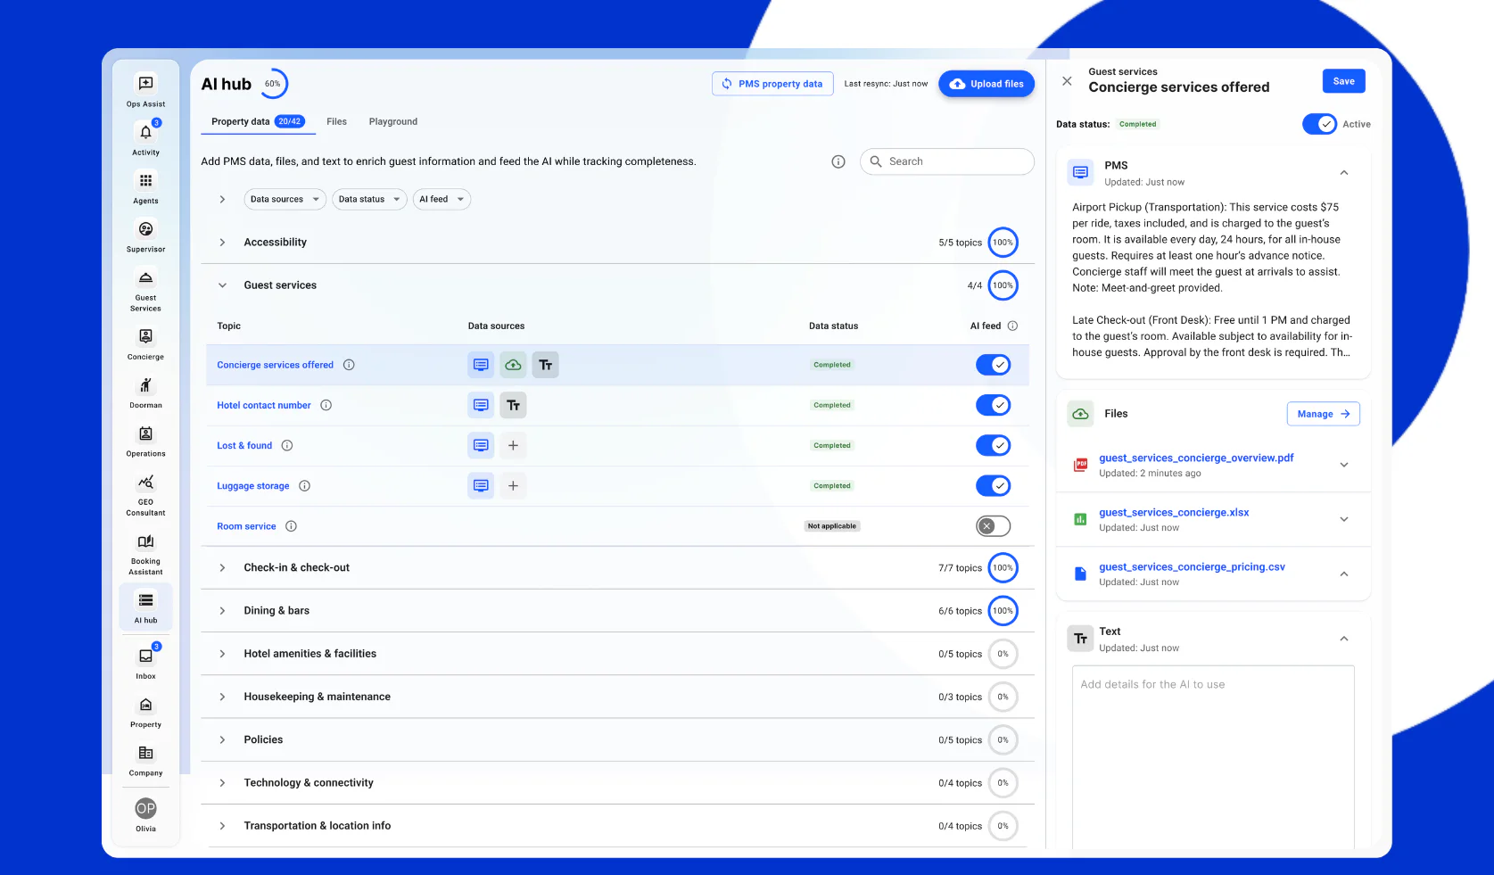This screenshot has width=1494, height=875.
Task: Click Room service Not applicable badge
Action: point(832,526)
